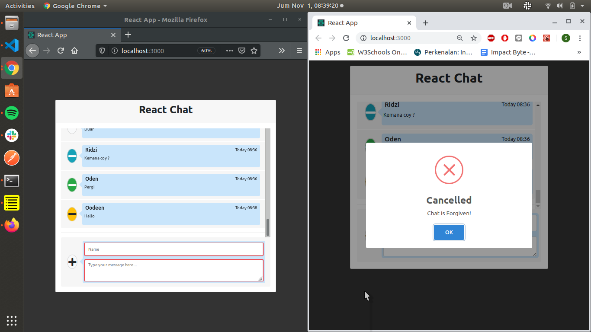The height and width of the screenshot is (332, 591).
Task: Reload the page in Firefox
Action: coord(61,51)
